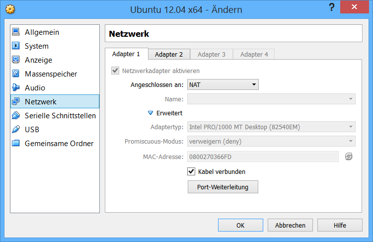The image size is (373, 242).
Task: Toggle the Kabel verbunden checkbox
Action: tap(191, 171)
